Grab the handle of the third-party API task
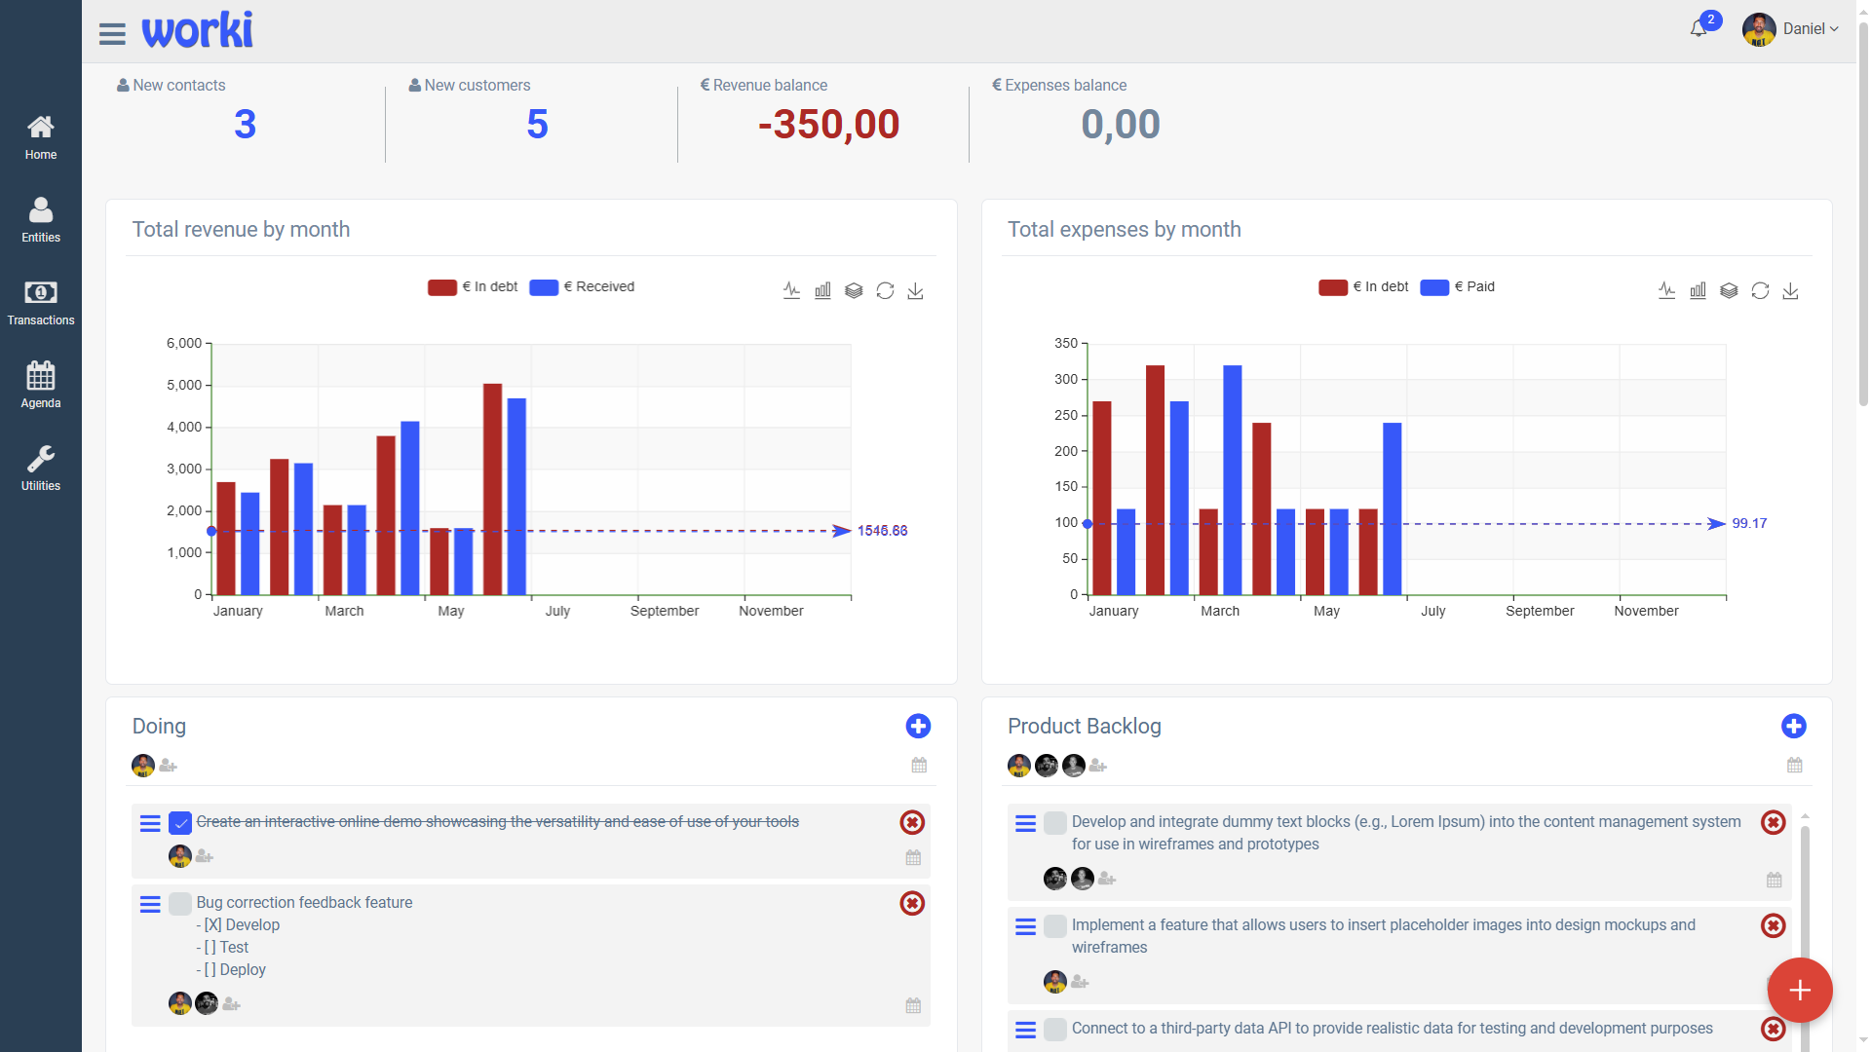Screen dimensions: 1871x1052 pyautogui.click(x=1026, y=1030)
